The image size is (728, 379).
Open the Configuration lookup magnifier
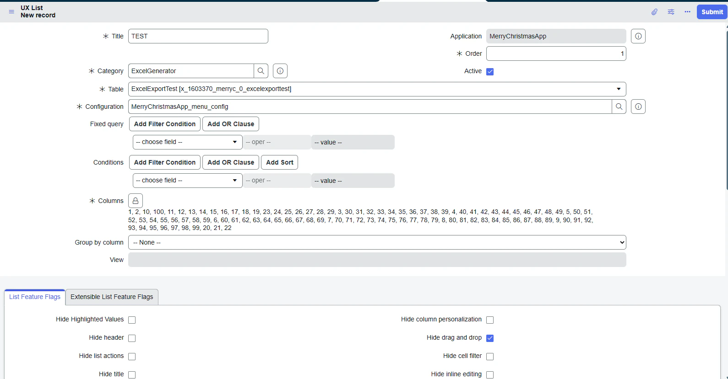tap(619, 107)
